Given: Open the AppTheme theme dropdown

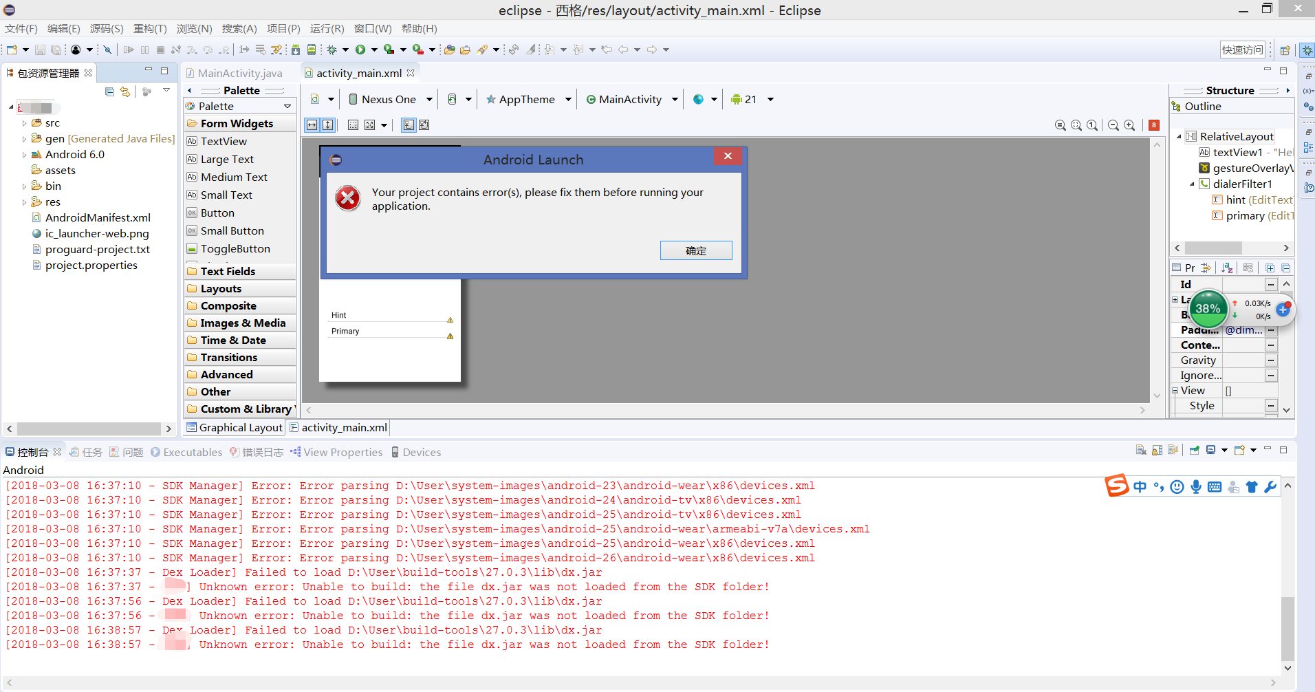Looking at the screenshot, I should click(528, 99).
